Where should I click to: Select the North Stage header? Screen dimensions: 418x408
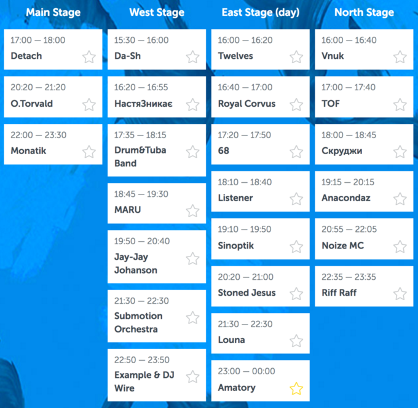point(364,12)
